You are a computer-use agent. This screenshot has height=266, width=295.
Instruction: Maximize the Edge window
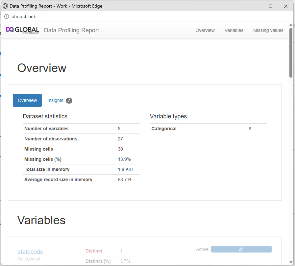[271, 6]
